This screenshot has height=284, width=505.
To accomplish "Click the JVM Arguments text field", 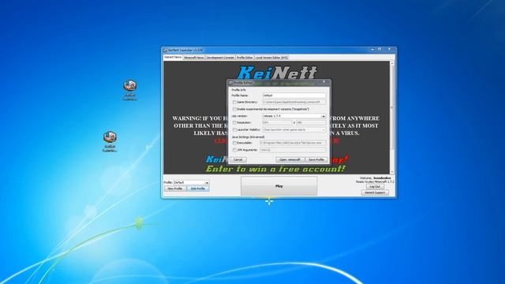I will pyautogui.click(x=293, y=150).
